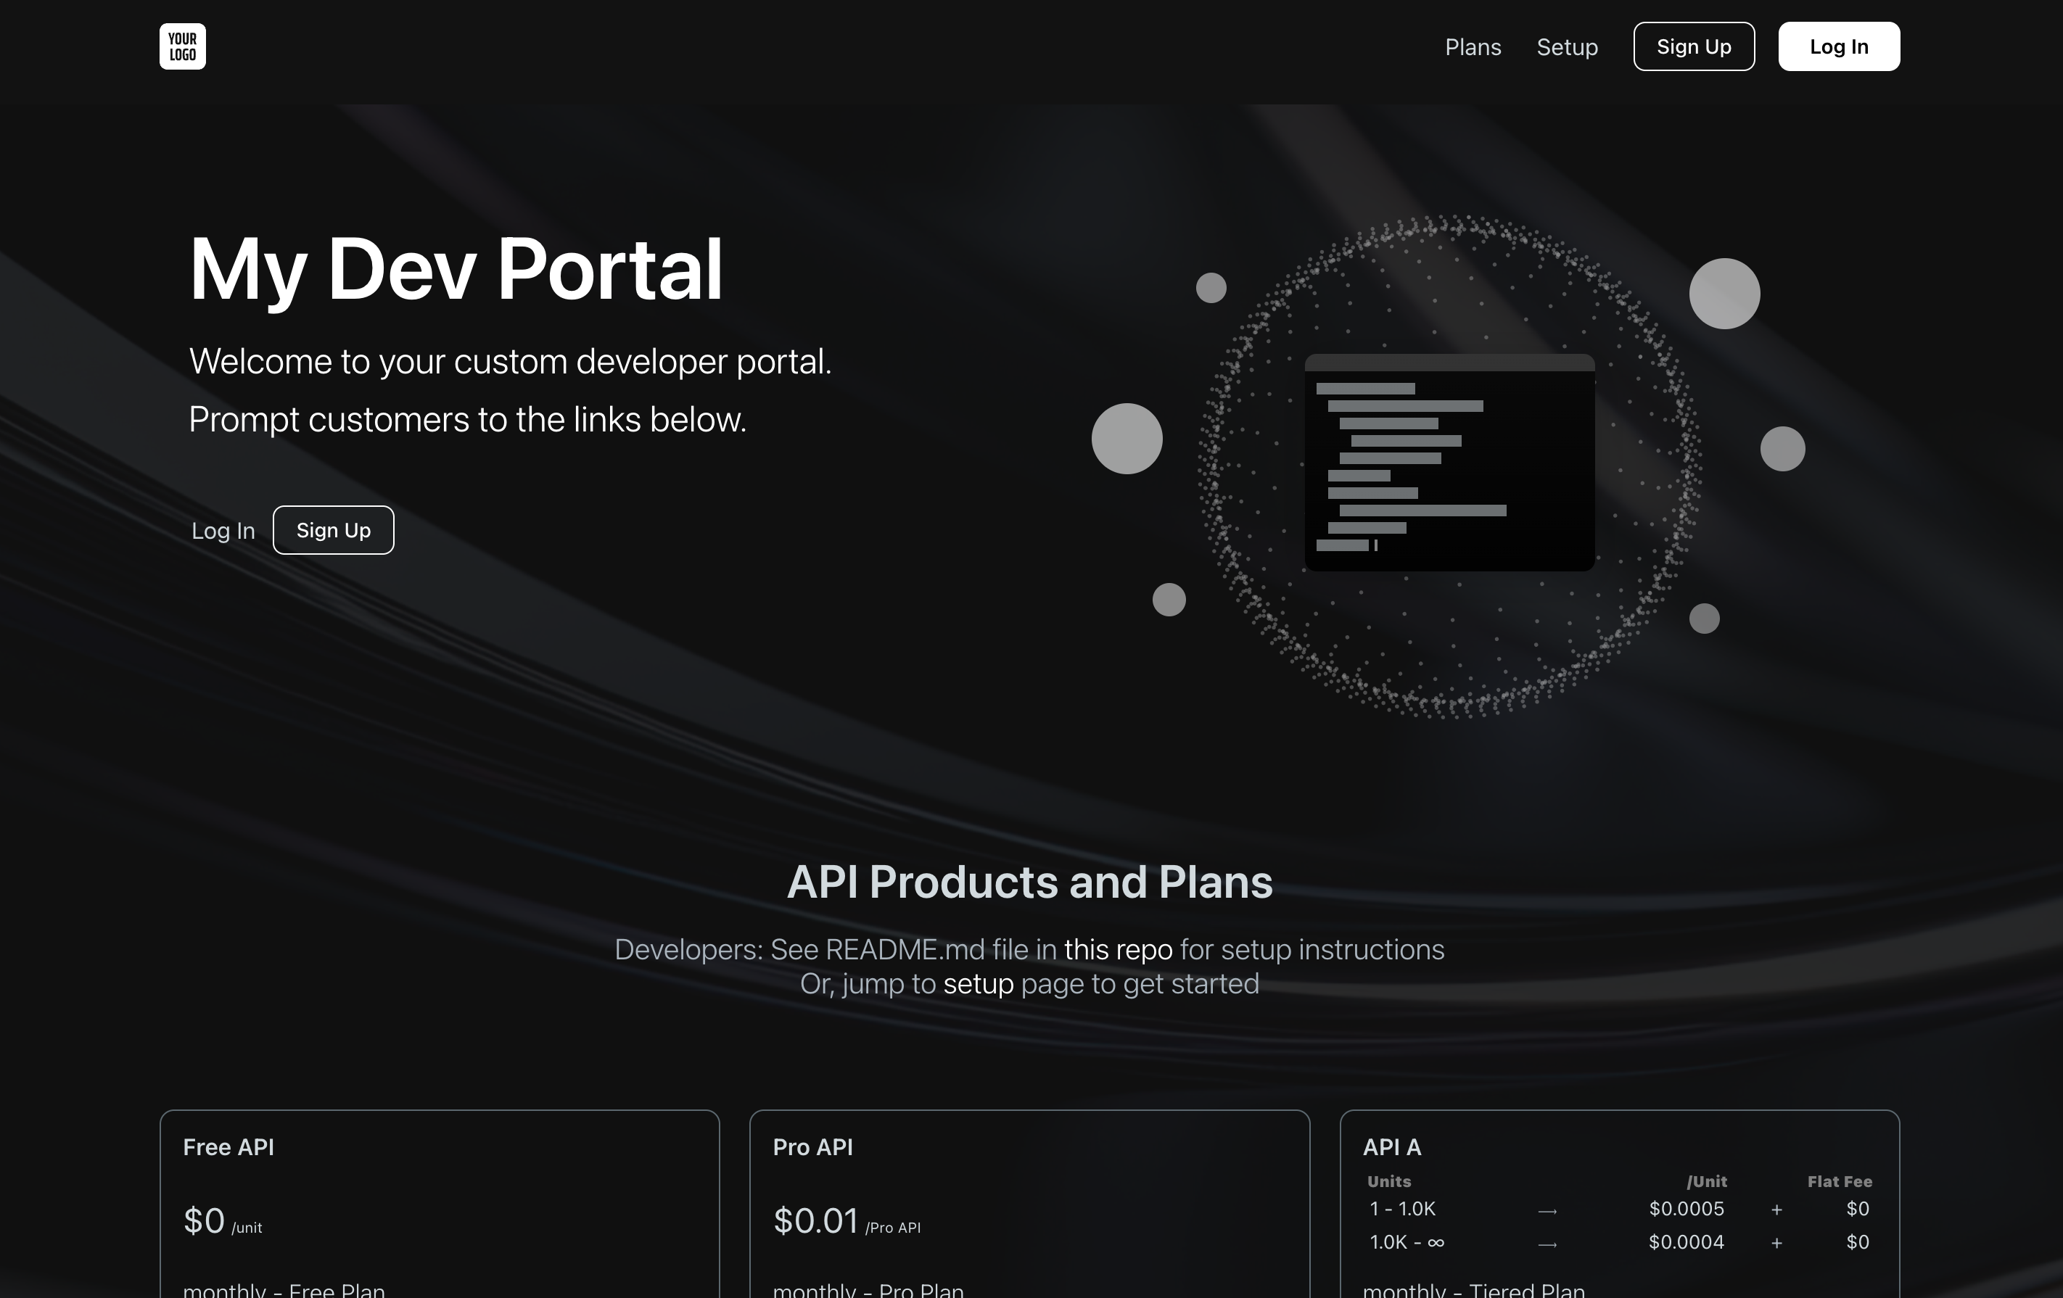Click the 'monthly - Free Plan' label
The image size is (2063, 1298).
click(x=284, y=1288)
